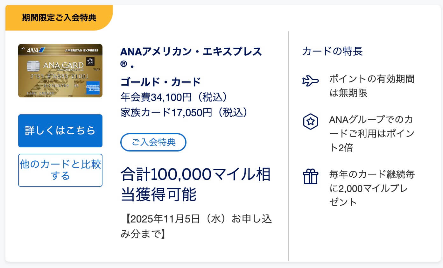Click the blue American Express logo on the card

pyautogui.click(x=93, y=88)
